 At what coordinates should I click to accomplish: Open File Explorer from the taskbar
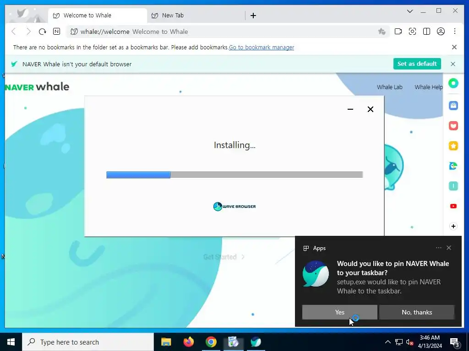(166, 342)
